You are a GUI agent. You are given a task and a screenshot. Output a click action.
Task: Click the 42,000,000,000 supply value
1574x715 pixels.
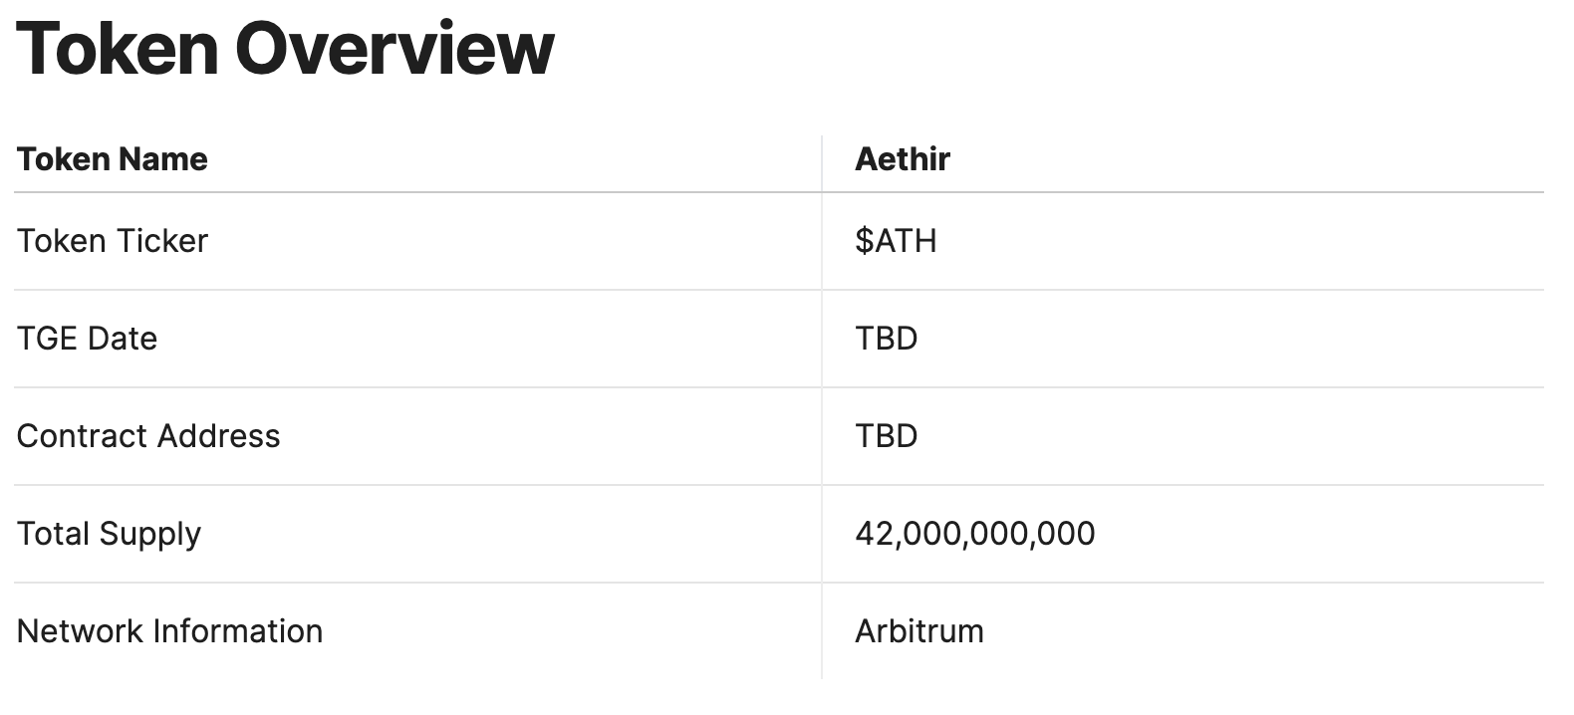coord(975,535)
